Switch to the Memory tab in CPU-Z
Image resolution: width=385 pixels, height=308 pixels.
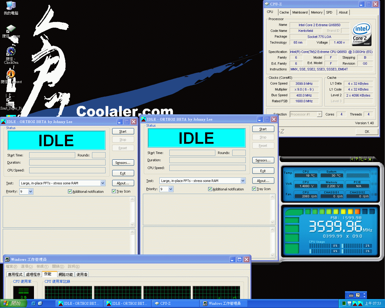pos(317,12)
